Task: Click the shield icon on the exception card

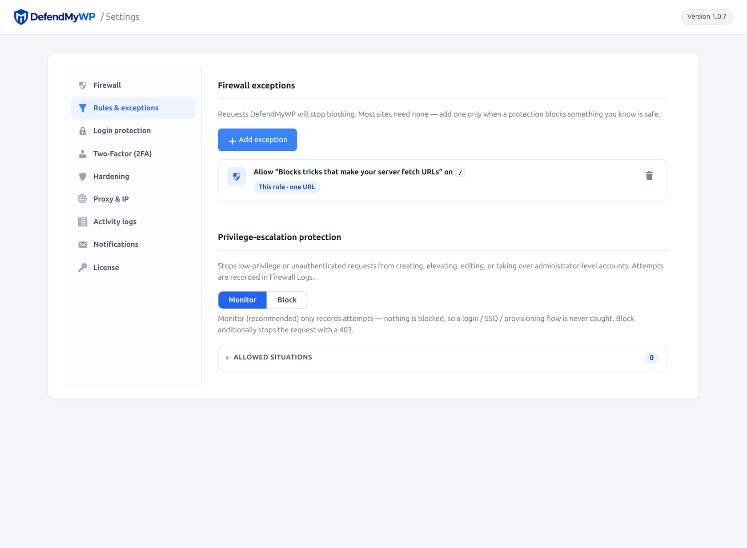Action: (237, 177)
